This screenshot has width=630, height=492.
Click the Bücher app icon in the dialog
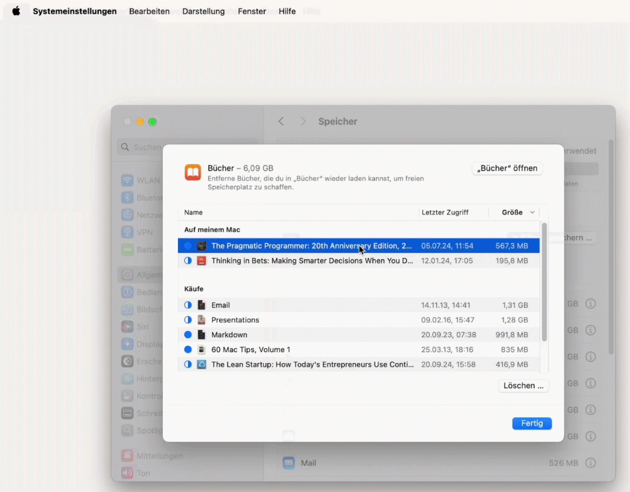pyautogui.click(x=193, y=172)
